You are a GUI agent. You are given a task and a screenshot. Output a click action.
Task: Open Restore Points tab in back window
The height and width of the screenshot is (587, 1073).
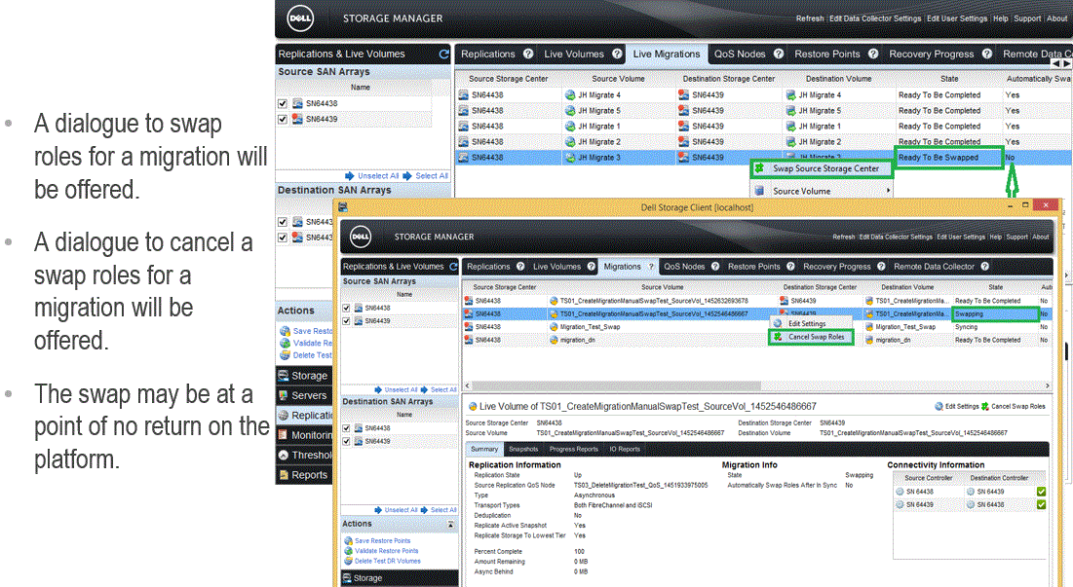tap(826, 54)
